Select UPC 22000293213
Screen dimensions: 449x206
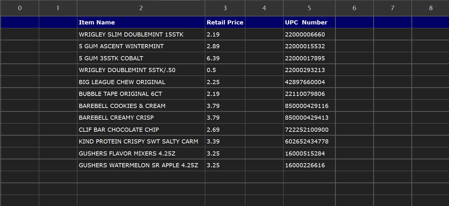309,70
